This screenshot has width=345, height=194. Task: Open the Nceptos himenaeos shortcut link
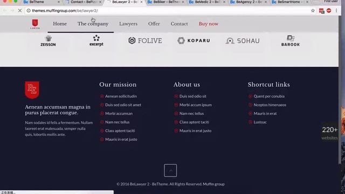(x=270, y=105)
